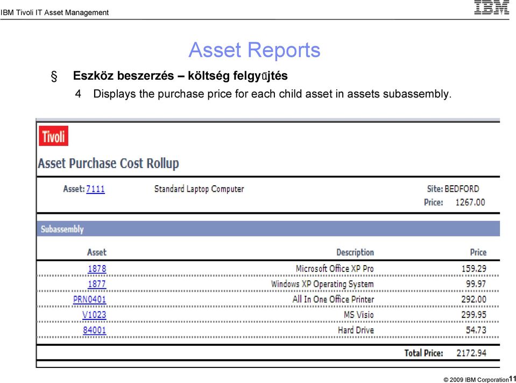Viewport: 516px width, 383px height.
Task: Select price value 54.73
Action: pyautogui.click(x=476, y=330)
